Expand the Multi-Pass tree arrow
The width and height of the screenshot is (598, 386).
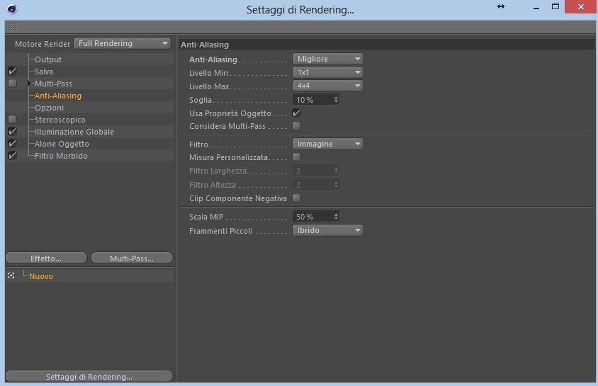[28, 84]
